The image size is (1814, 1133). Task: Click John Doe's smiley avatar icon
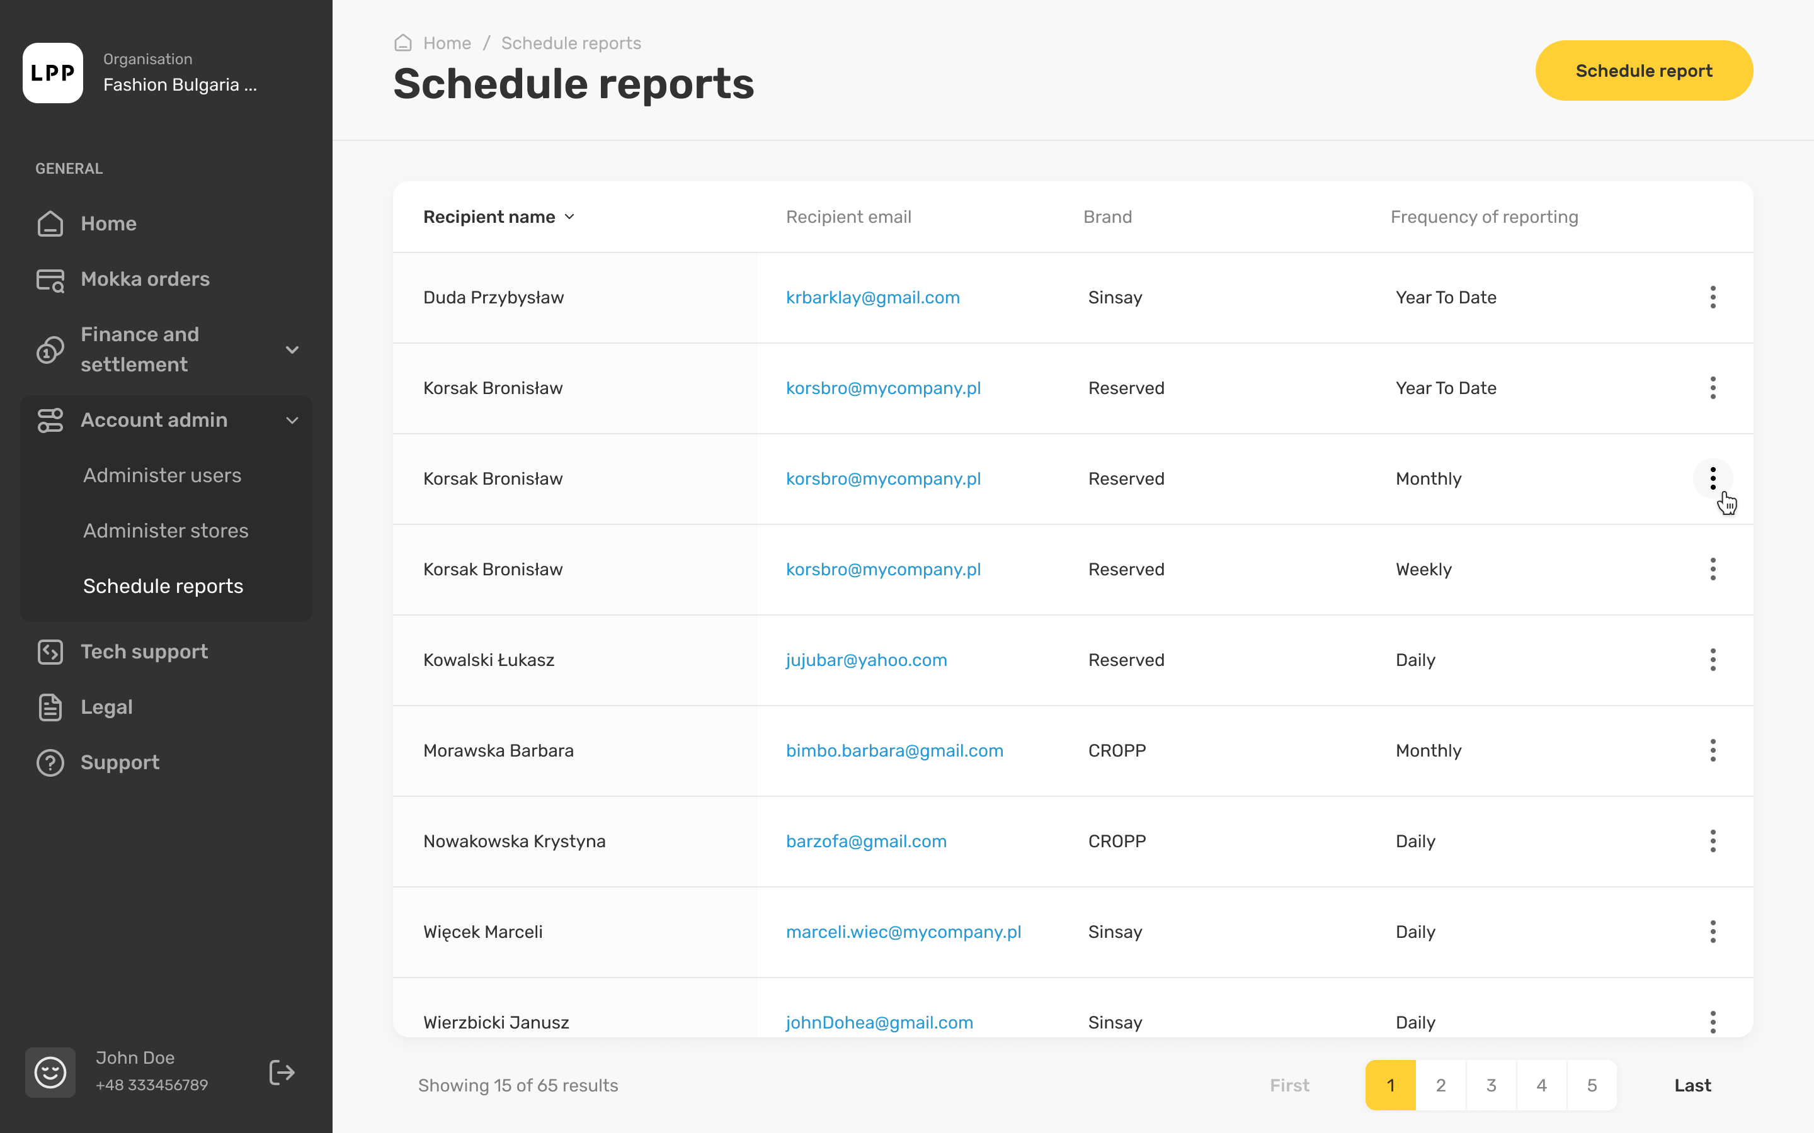pos(50,1073)
